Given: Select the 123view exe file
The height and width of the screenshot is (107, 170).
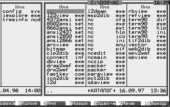Looking at the screenshot, I should click(65, 15).
